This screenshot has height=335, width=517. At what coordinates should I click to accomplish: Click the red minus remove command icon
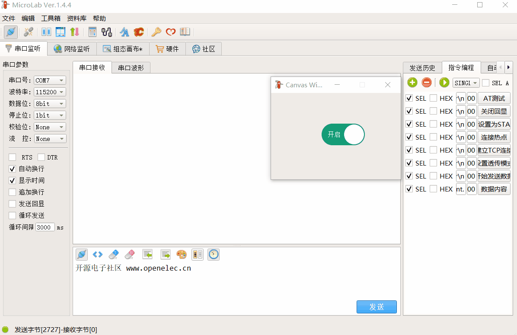click(426, 83)
